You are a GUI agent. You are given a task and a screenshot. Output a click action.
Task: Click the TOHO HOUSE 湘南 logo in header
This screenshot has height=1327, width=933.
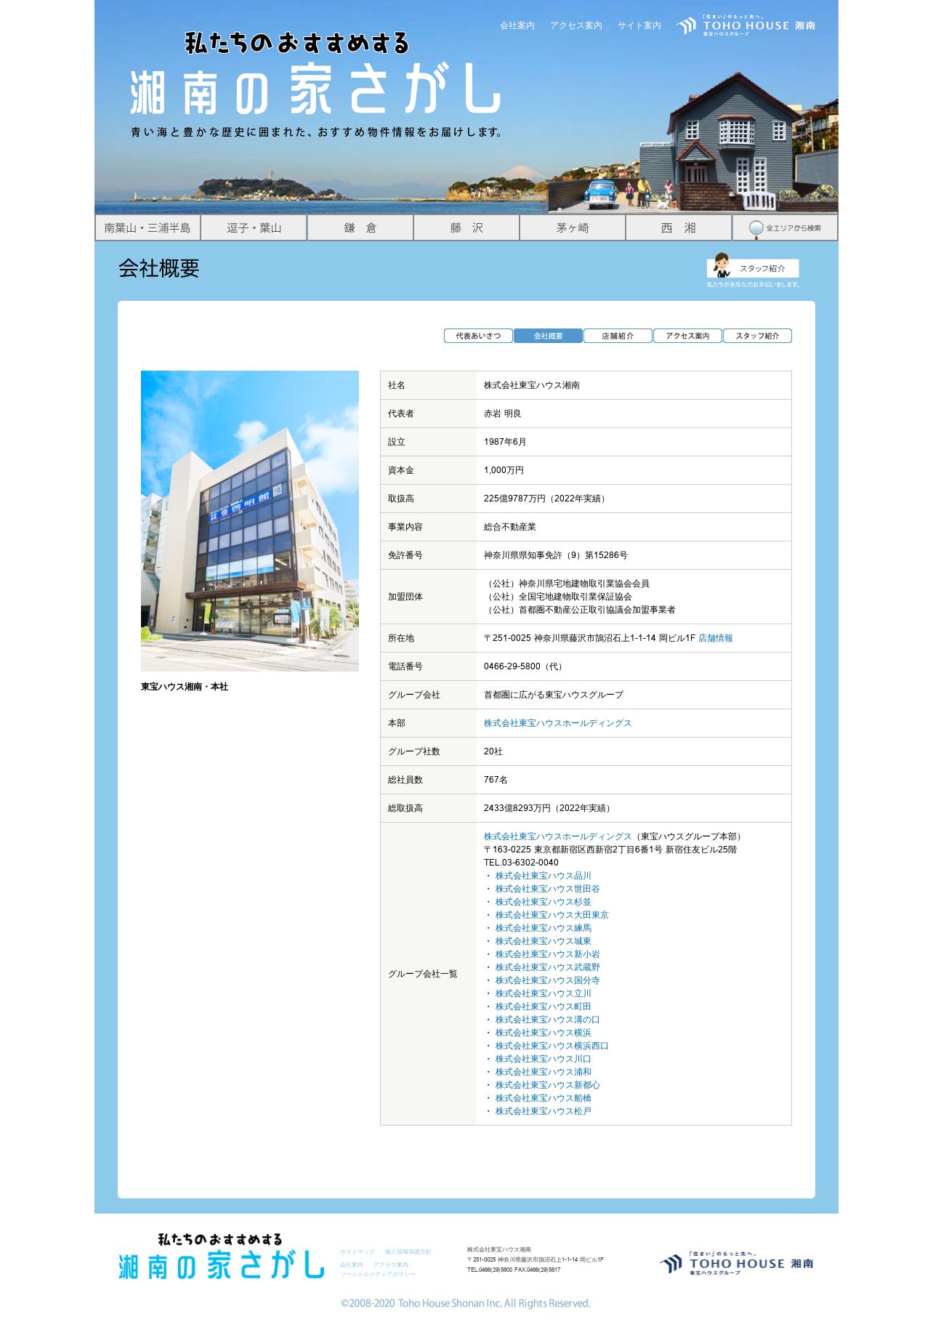pyautogui.click(x=746, y=25)
